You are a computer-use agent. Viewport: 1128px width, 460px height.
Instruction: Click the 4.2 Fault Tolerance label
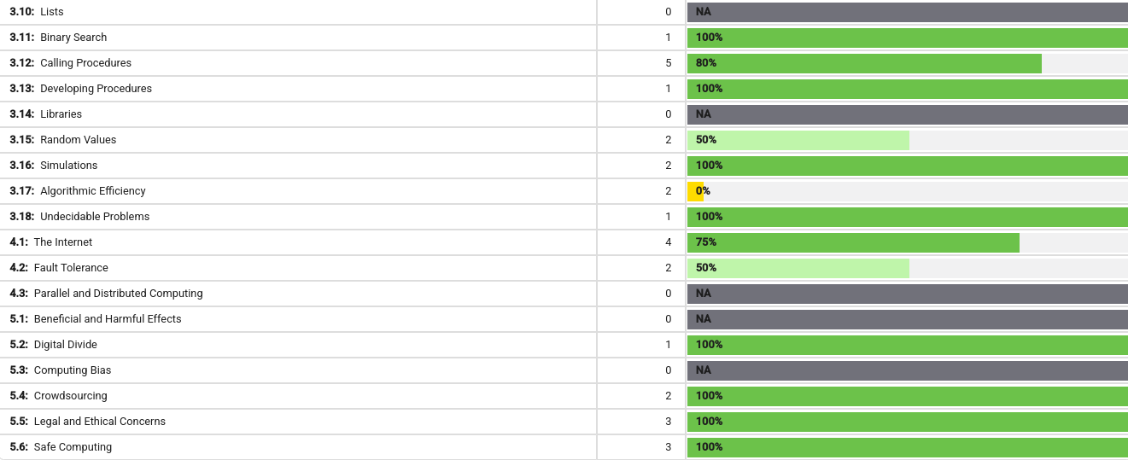click(59, 268)
